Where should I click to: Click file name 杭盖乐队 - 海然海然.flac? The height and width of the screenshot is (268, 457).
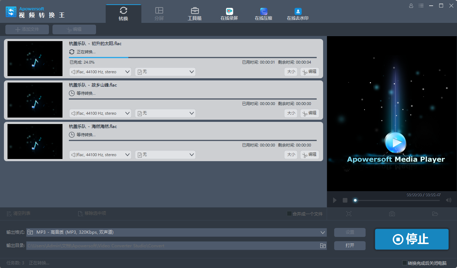pos(93,126)
